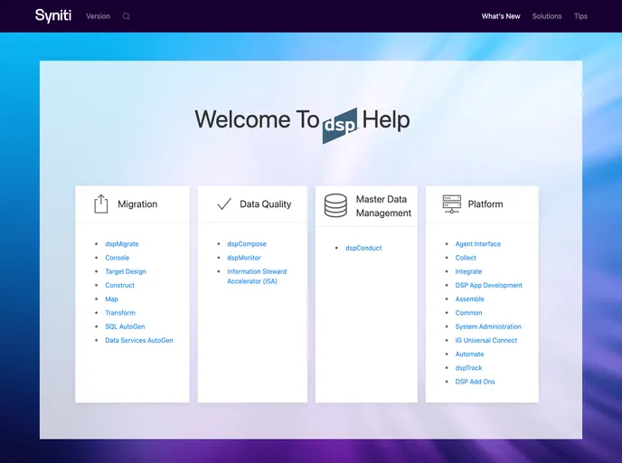Open the search magnifier icon
This screenshot has height=463, width=622.
point(126,16)
